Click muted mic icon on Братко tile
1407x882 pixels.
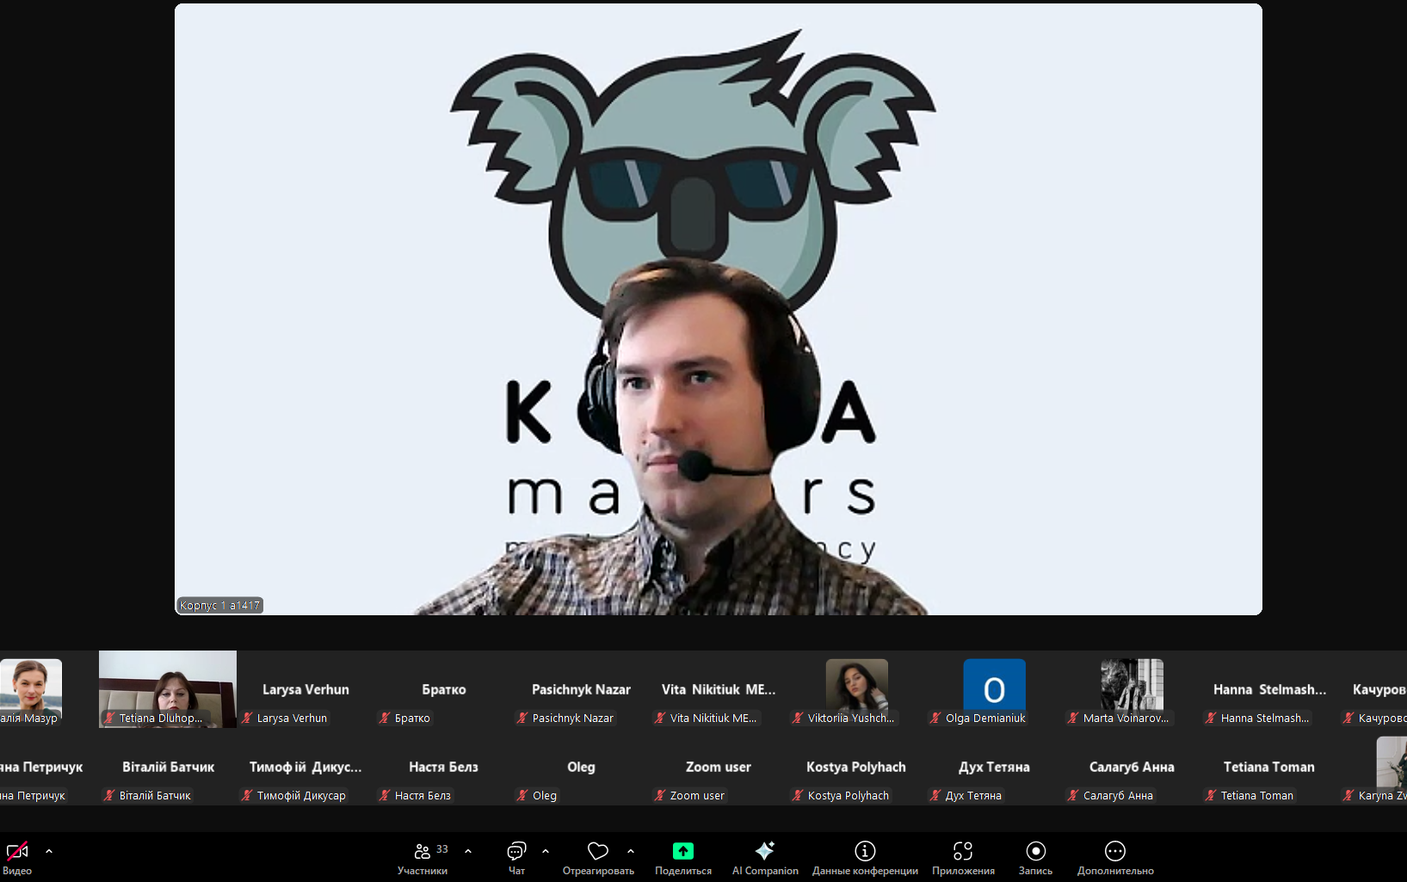385,718
